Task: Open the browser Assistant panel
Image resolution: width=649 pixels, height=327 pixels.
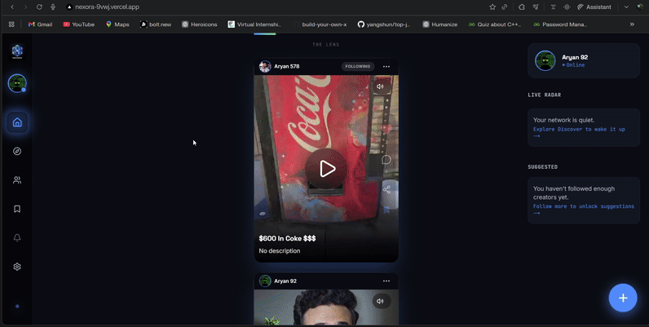Action: (594, 7)
